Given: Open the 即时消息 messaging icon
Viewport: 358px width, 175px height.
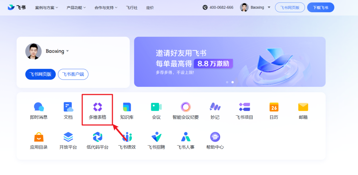Looking at the screenshot, I should [39, 107].
